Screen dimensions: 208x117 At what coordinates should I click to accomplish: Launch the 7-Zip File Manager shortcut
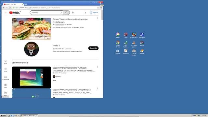[x=134, y=52]
